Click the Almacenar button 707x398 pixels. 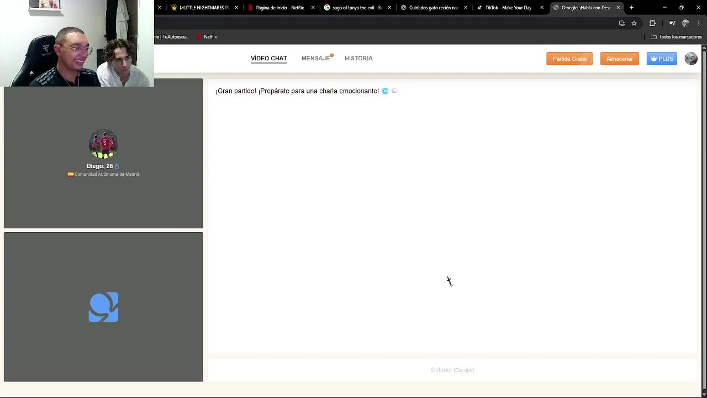tap(619, 59)
